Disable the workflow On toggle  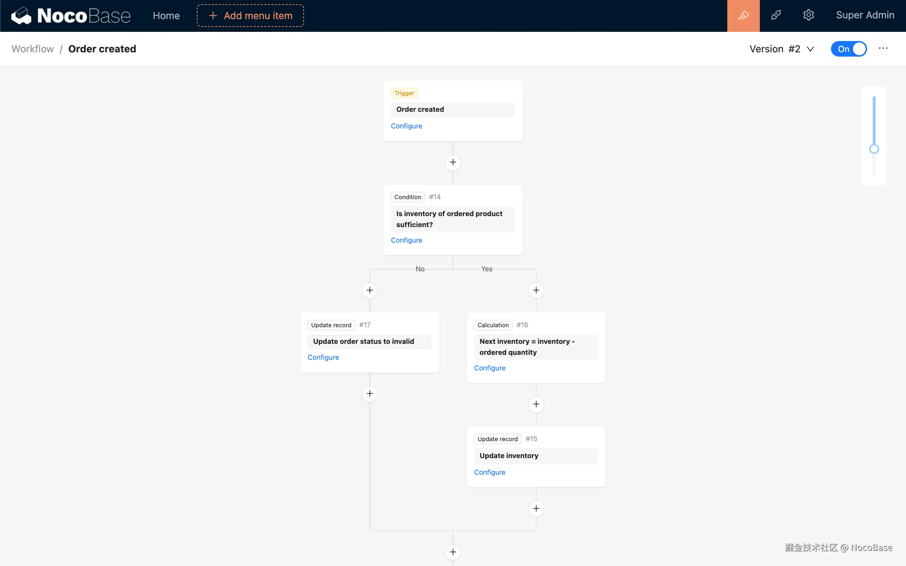848,49
